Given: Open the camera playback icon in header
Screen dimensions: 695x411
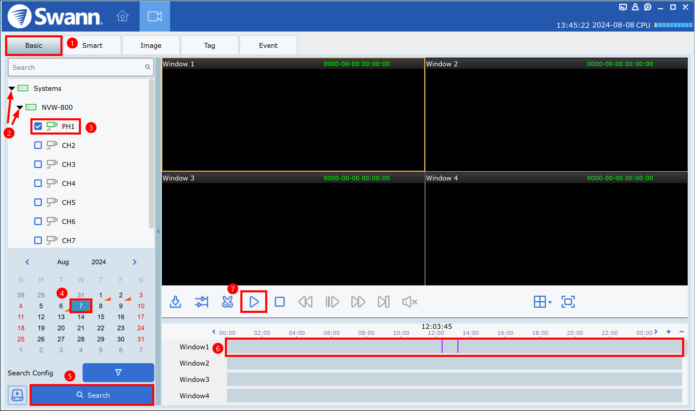Looking at the screenshot, I should coord(155,16).
